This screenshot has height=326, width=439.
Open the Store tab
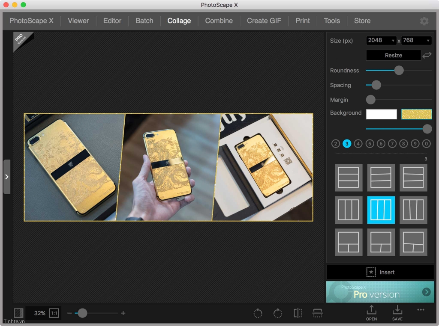362,21
